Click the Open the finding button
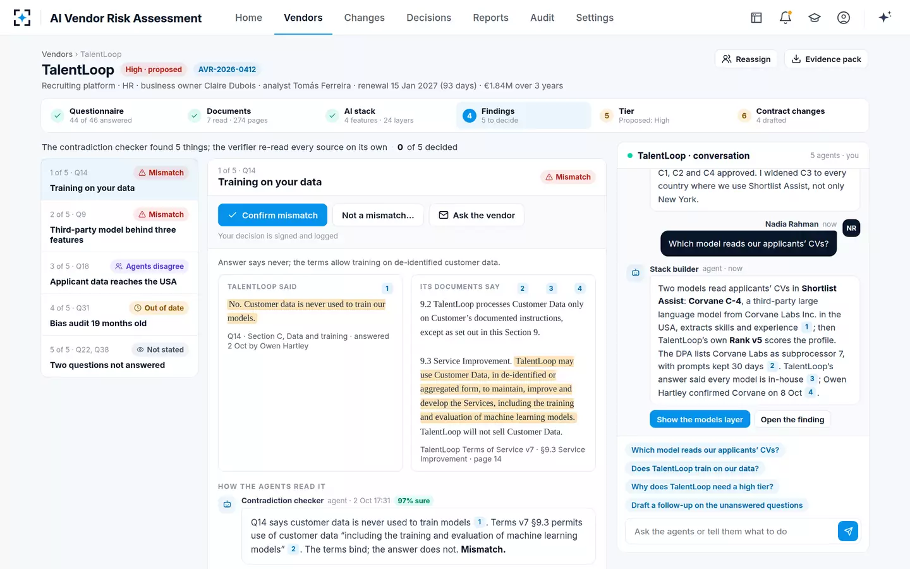 [792, 419]
